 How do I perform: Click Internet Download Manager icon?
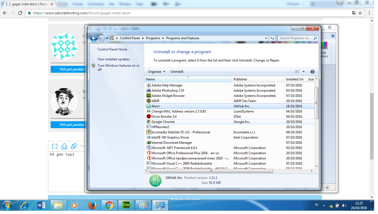click(149, 142)
